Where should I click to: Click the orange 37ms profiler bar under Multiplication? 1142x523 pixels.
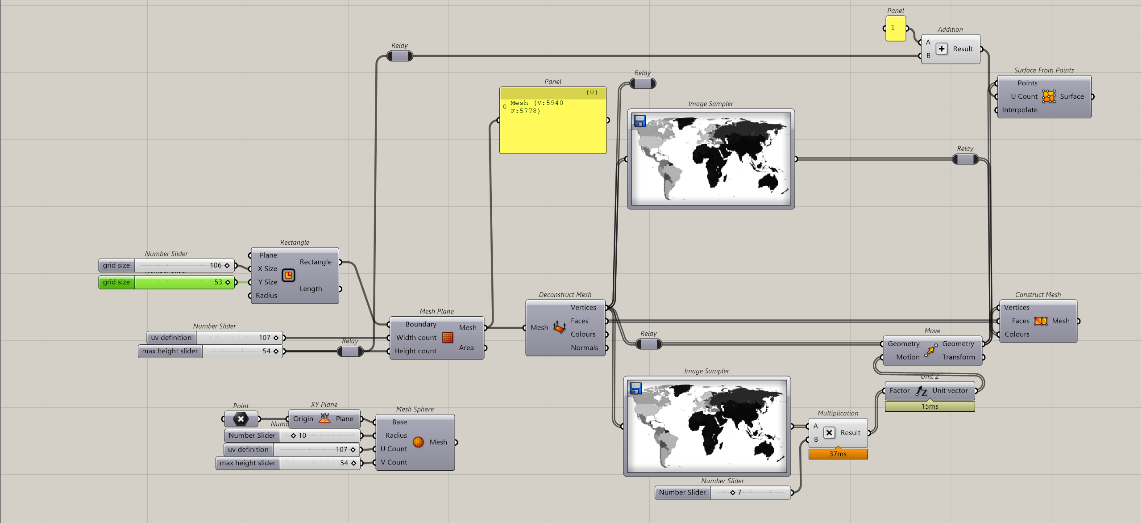(x=838, y=454)
